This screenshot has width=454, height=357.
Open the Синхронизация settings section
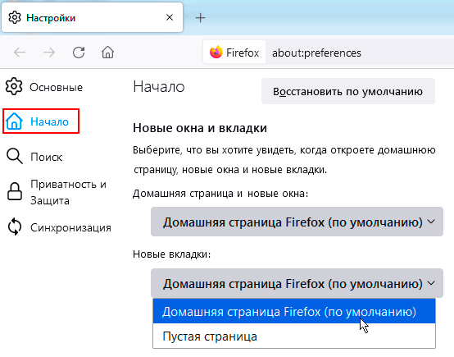tap(60, 227)
